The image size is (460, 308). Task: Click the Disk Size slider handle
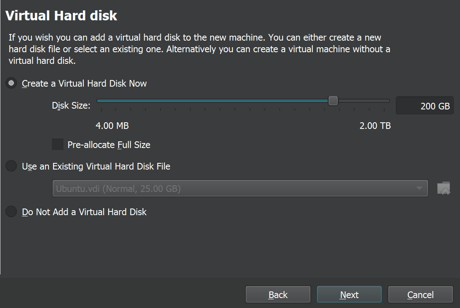(333, 101)
